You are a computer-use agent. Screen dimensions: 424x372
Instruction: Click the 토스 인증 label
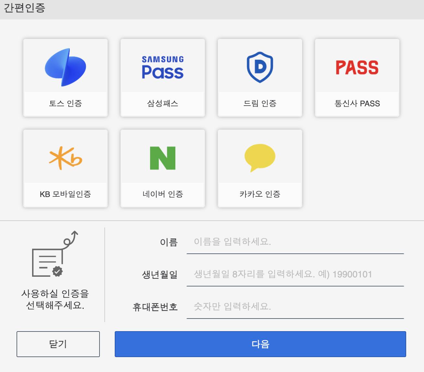pos(65,103)
